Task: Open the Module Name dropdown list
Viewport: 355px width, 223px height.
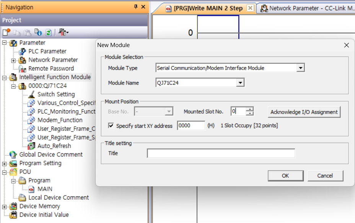Action: pos(240,83)
